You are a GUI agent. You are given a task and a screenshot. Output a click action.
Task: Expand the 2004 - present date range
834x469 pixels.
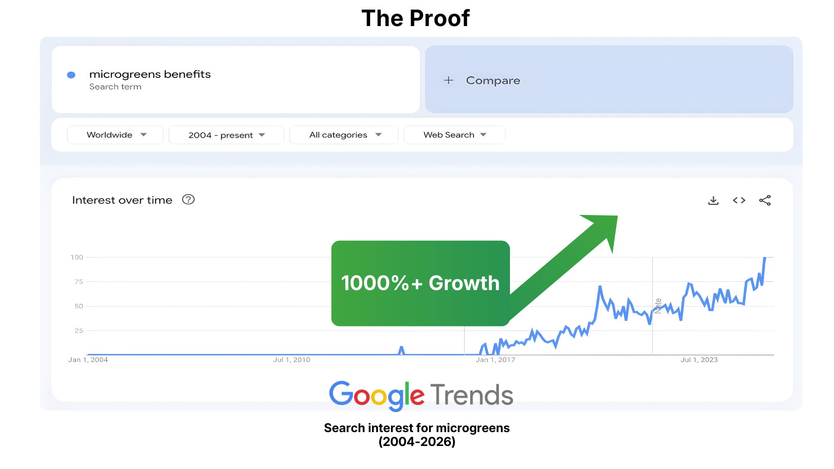pyautogui.click(x=226, y=135)
